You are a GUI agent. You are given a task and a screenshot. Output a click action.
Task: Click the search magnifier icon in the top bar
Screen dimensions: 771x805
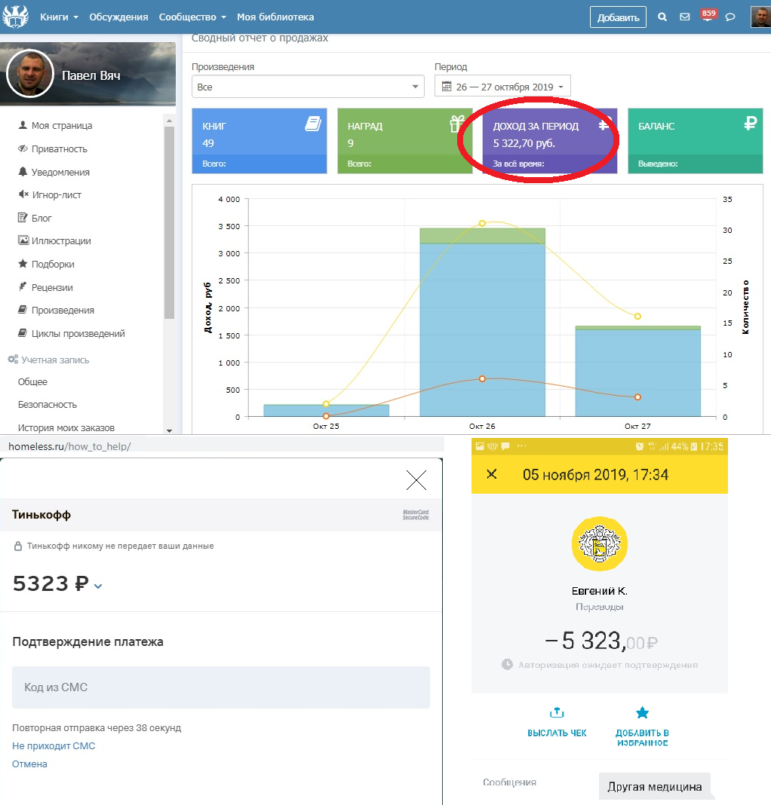click(x=662, y=17)
